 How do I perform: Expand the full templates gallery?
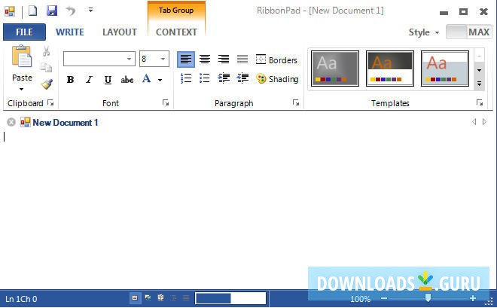point(479,84)
